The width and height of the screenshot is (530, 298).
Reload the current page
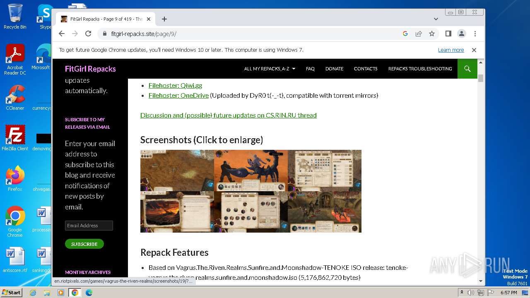(88, 34)
